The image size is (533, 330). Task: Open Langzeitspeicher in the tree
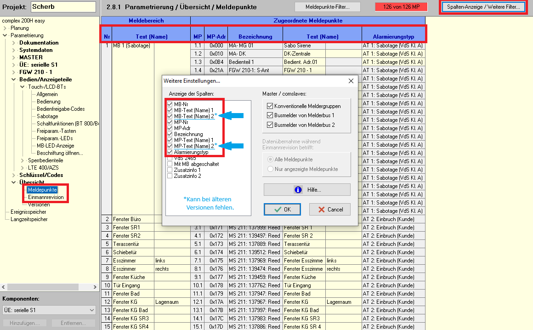pos(29,219)
